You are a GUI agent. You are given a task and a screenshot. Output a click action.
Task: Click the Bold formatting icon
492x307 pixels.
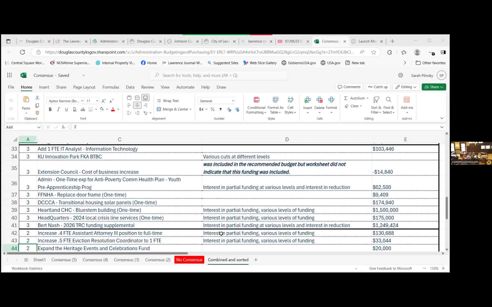coord(50,109)
